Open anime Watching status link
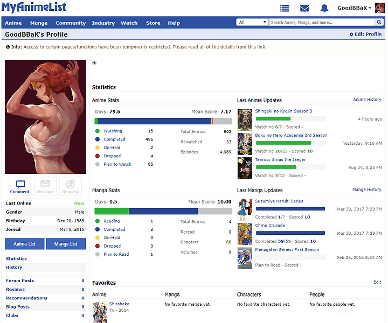 (x=113, y=131)
